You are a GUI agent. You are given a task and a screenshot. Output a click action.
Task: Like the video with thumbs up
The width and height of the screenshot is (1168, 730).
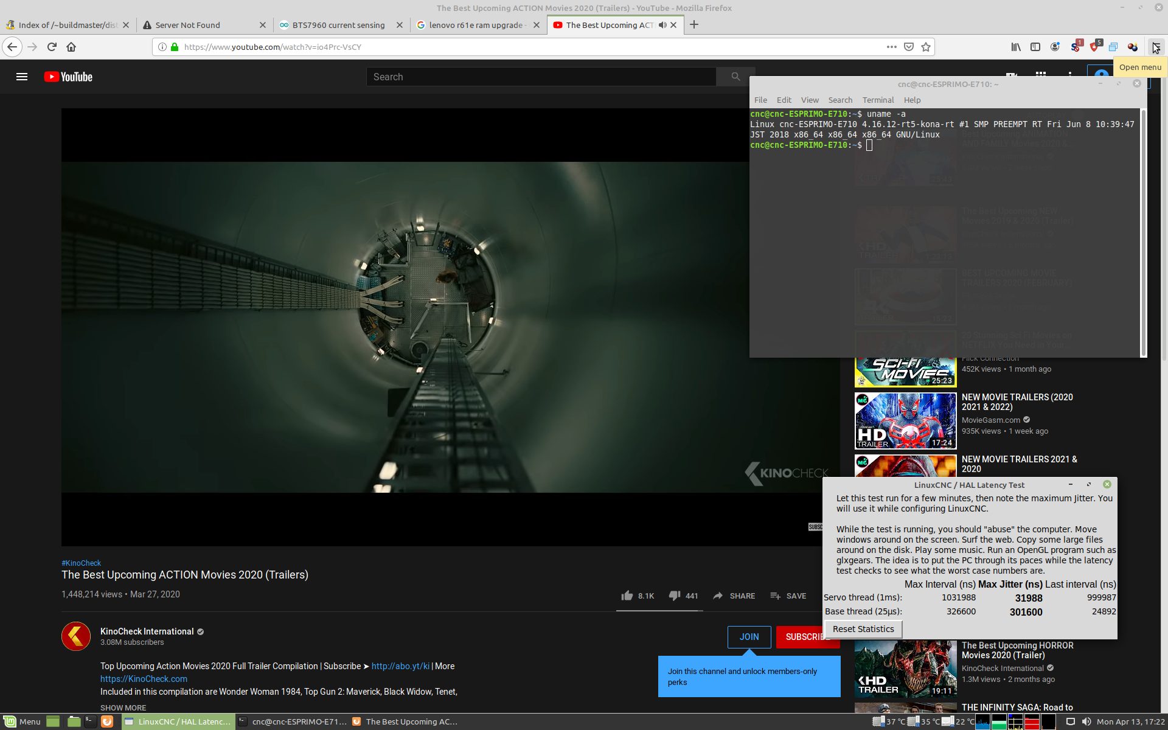(637, 596)
